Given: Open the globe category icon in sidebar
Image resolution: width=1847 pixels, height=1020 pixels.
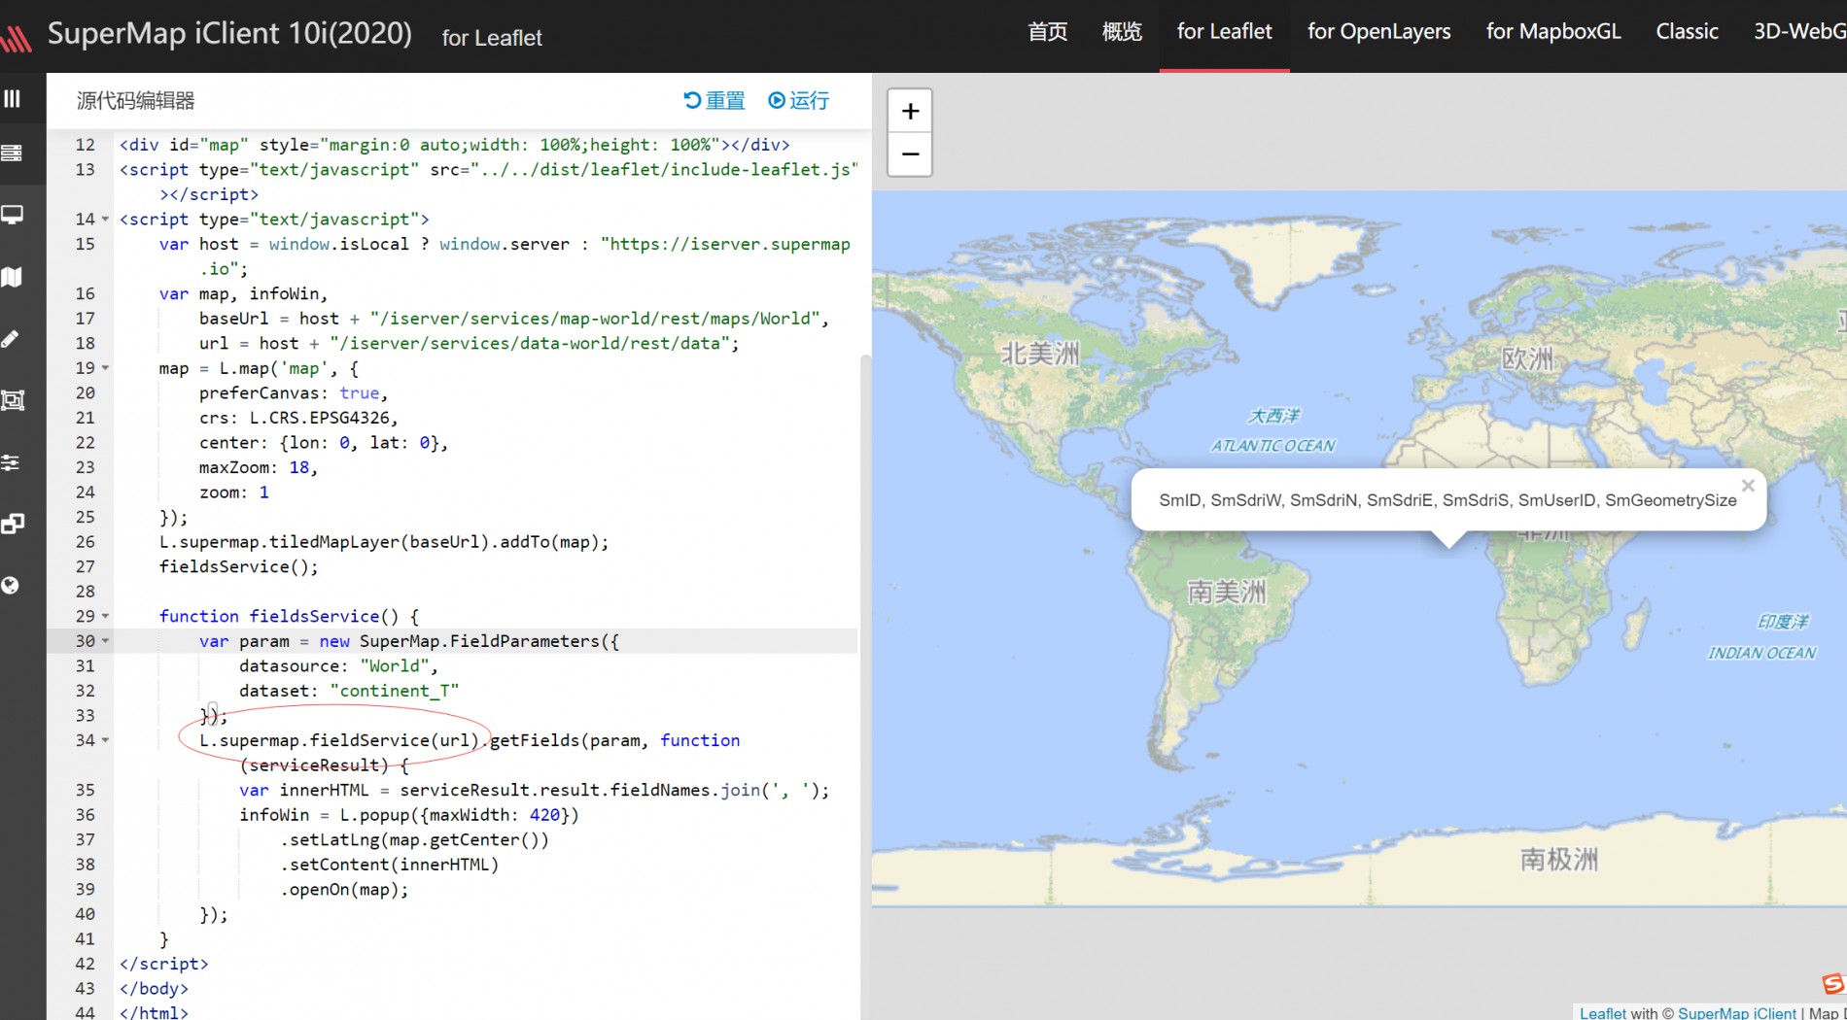Looking at the screenshot, I should (10, 585).
